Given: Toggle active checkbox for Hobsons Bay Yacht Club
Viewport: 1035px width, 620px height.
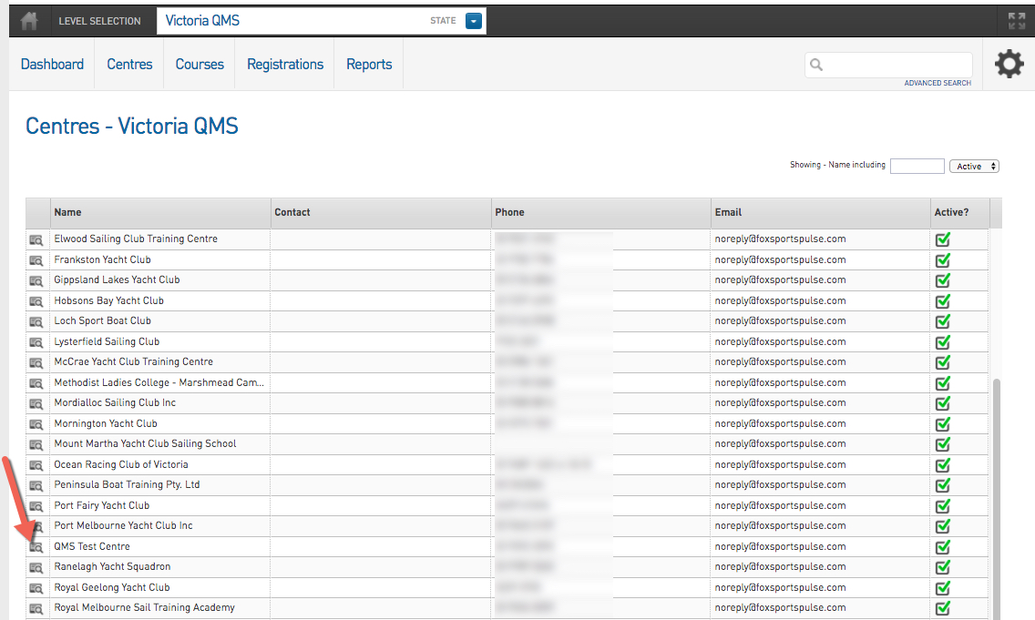Looking at the screenshot, I should tap(943, 300).
